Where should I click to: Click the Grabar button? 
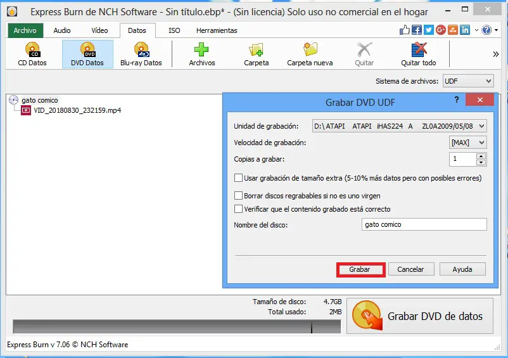click(x=361, y=269)
